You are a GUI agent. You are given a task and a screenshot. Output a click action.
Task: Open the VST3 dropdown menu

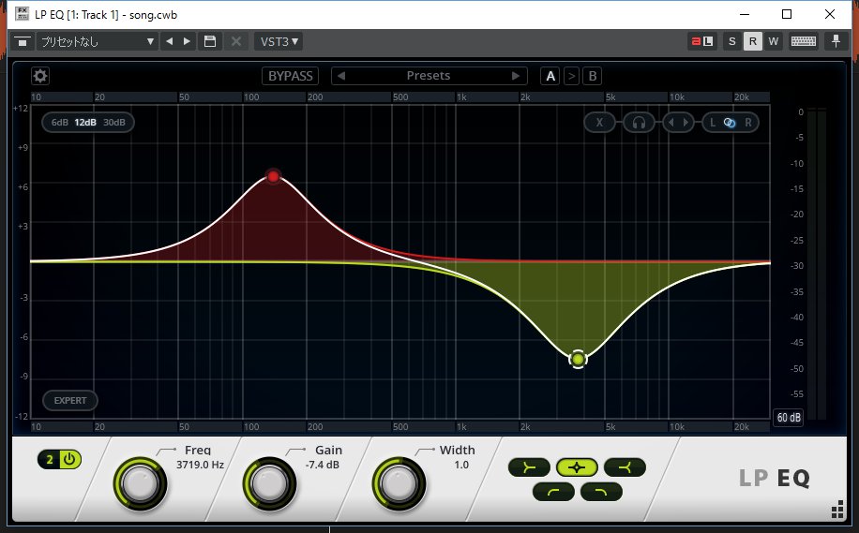pos(279,41)
